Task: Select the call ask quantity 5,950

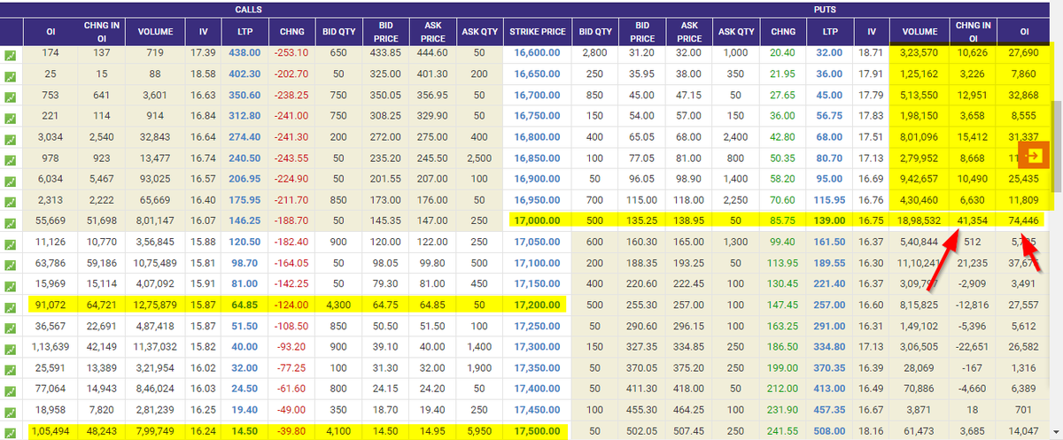Action: pyautogui.click(x=480, y=430)
